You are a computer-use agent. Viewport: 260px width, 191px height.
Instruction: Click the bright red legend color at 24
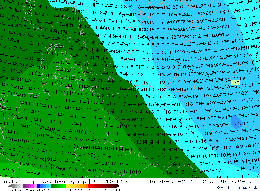[x=90, y=186]
